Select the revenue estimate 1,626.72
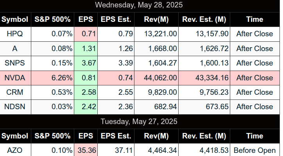 tap(204, 49)
